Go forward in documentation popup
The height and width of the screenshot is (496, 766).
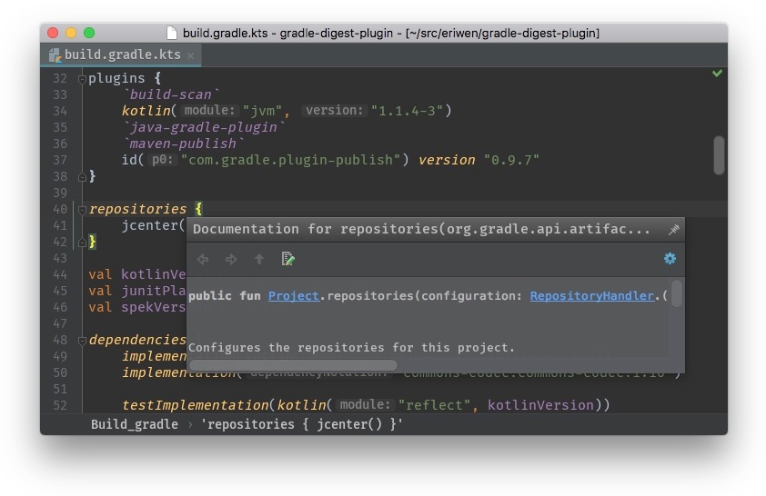(x=231, y=259)
